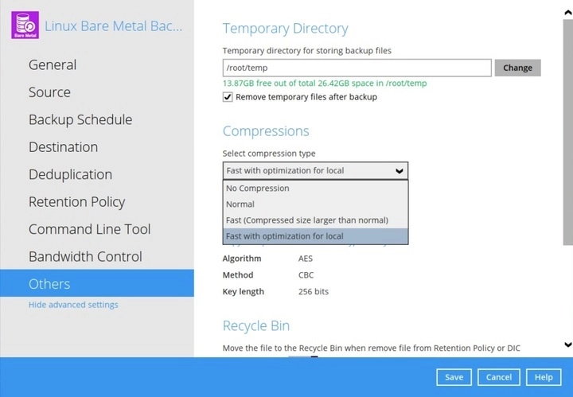This screenshot has width=573, height=397.
Task: Open Backup Schedule section
Action: (80, 120)
